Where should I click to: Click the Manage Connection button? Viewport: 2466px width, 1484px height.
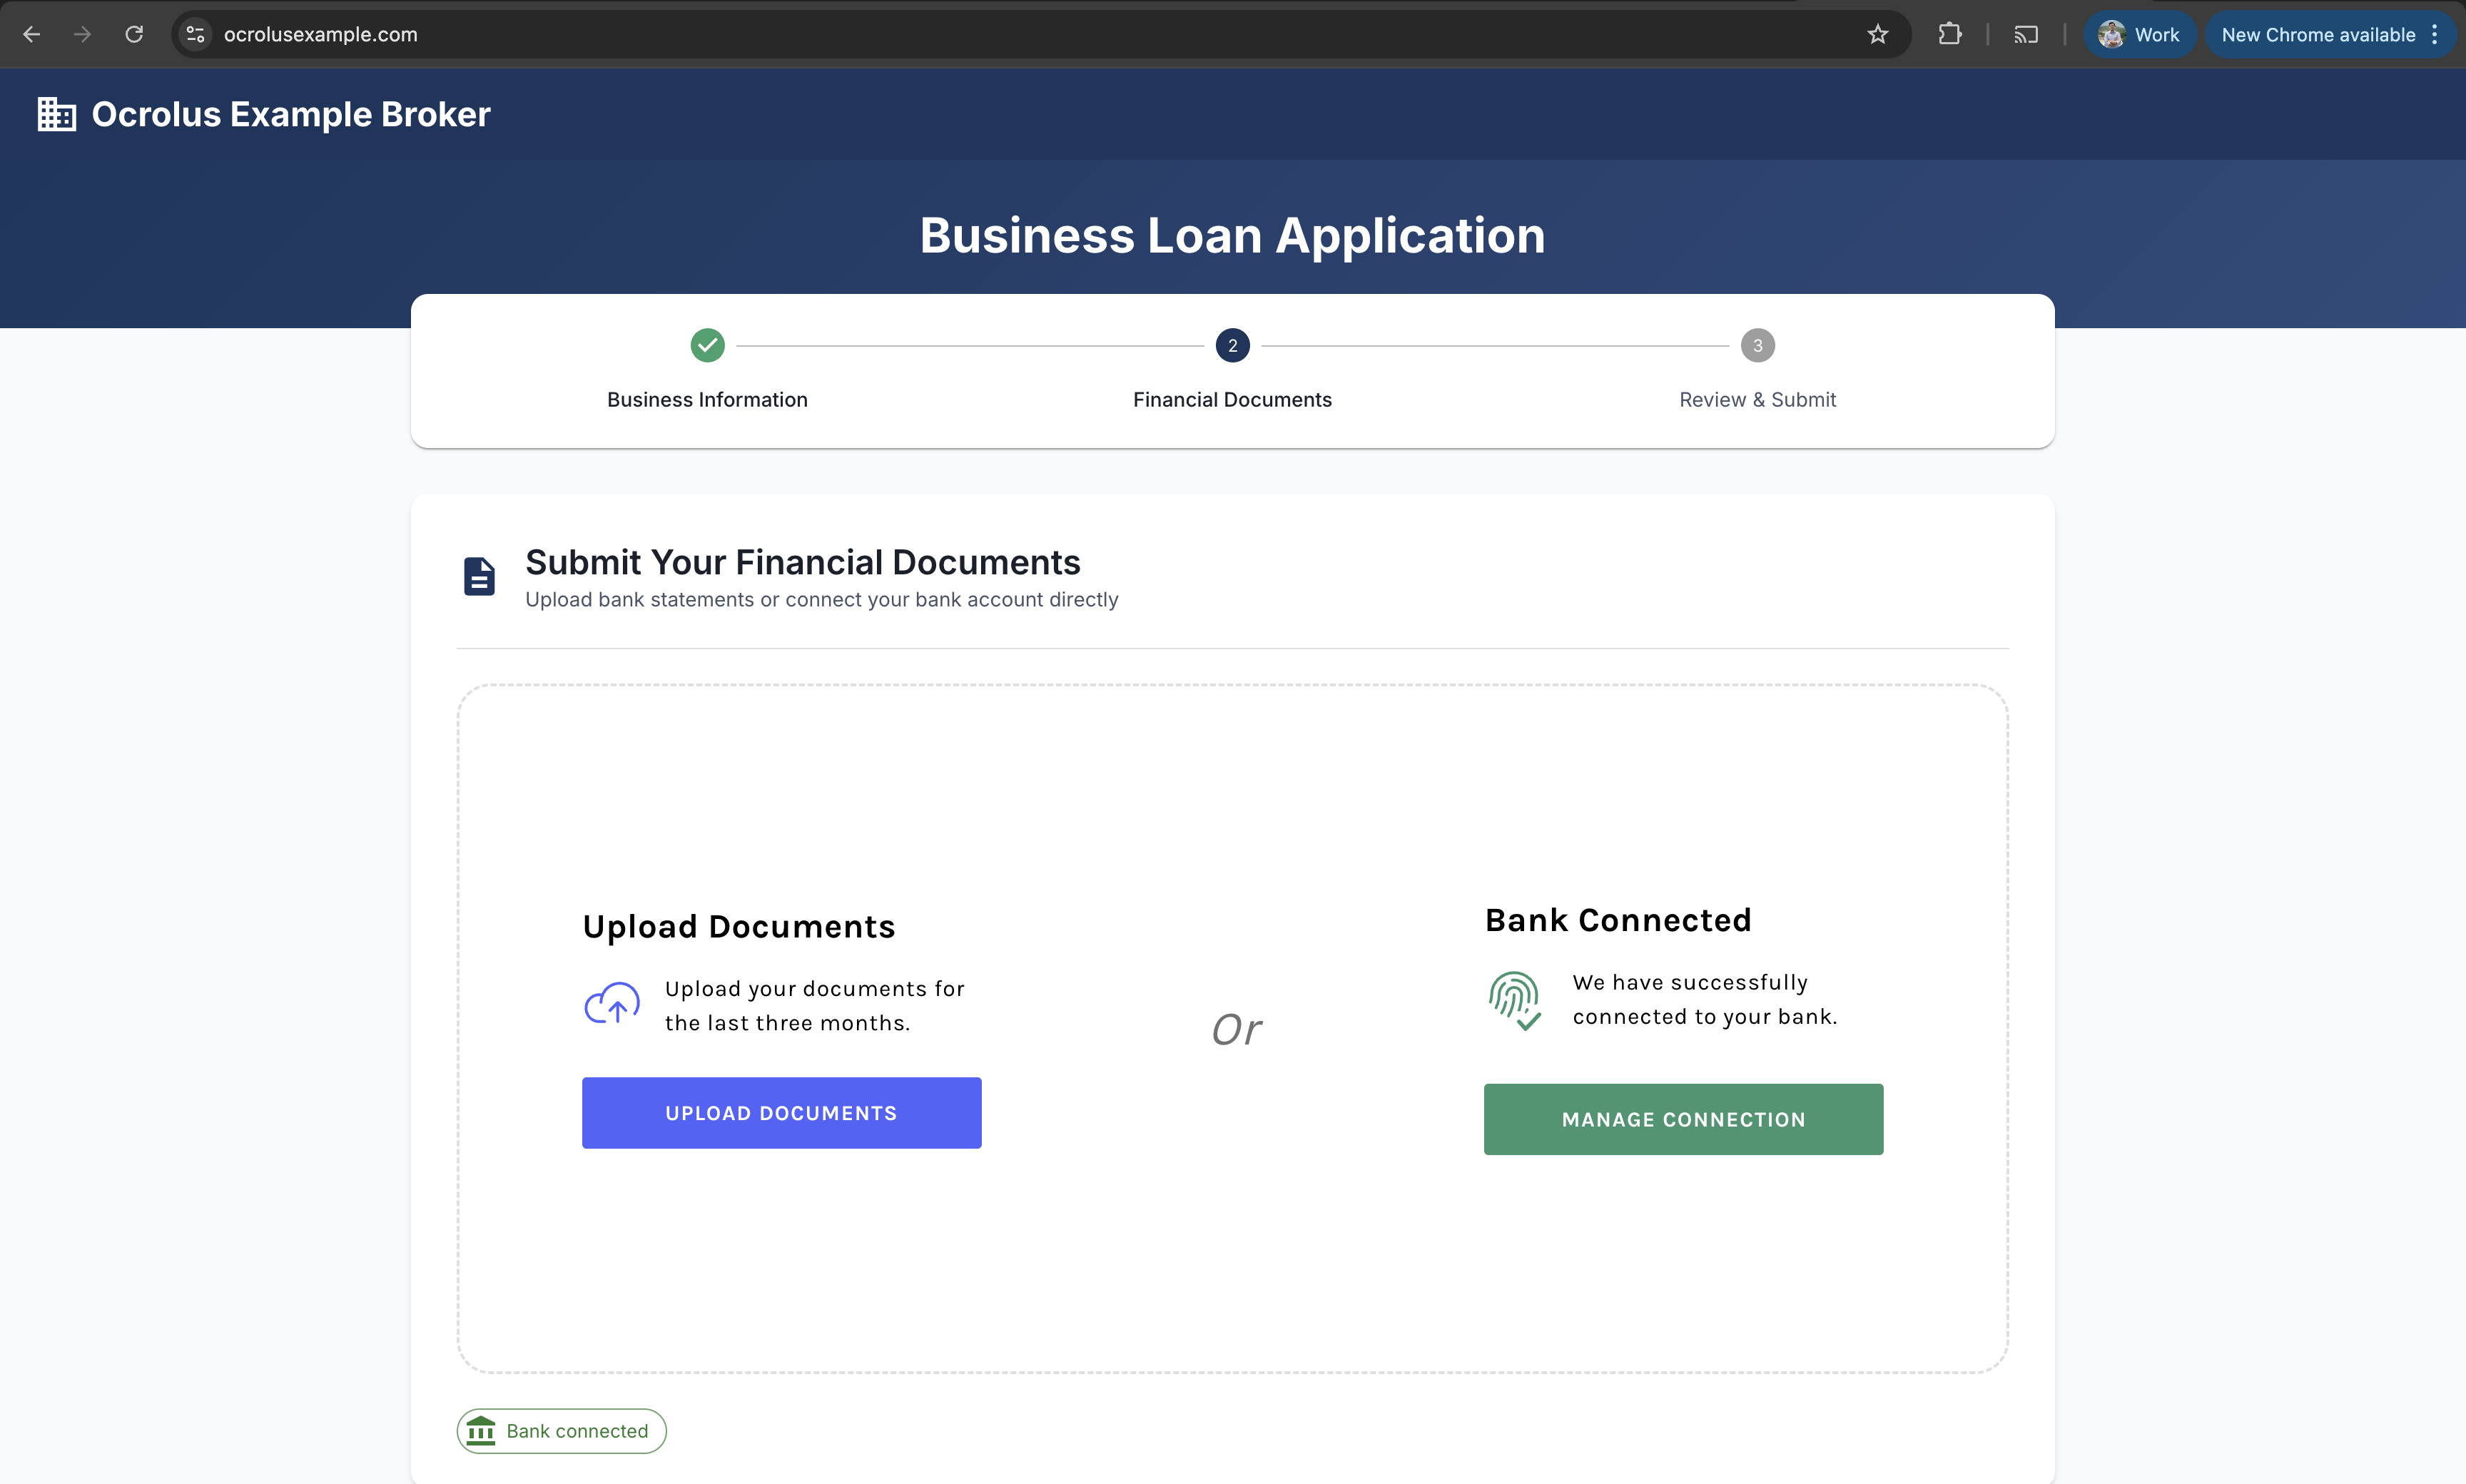click(x=1683, y=1119)
